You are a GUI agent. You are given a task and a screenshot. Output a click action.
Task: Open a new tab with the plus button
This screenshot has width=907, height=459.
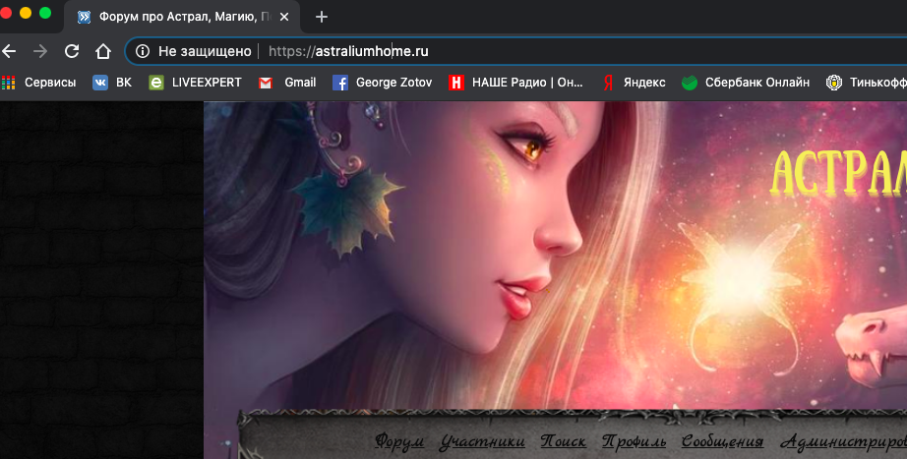[x=322, y=17]
